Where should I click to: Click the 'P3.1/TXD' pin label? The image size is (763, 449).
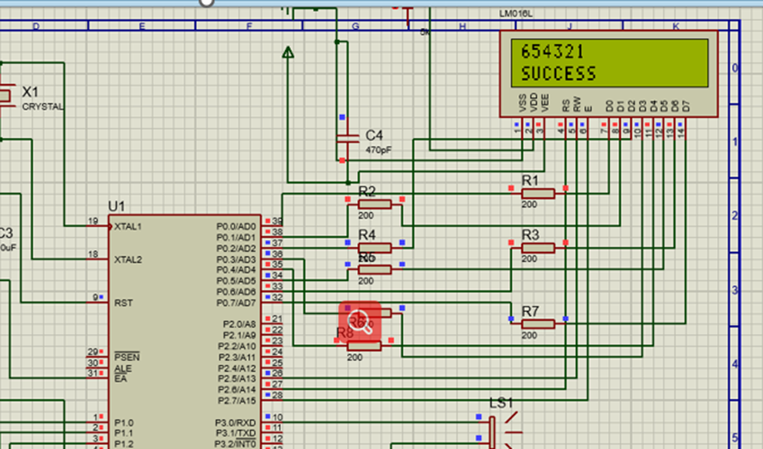(236, 433)
